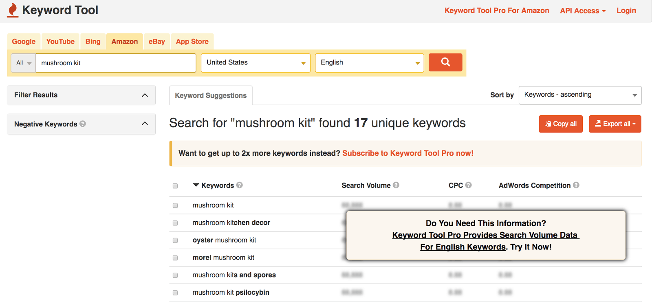Switch to the eBay tab
This screenshot has height=302, width=652.
[x=157, y=42]
